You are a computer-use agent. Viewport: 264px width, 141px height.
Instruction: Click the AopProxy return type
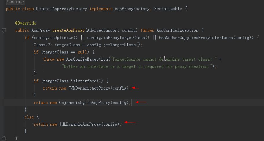41,30
